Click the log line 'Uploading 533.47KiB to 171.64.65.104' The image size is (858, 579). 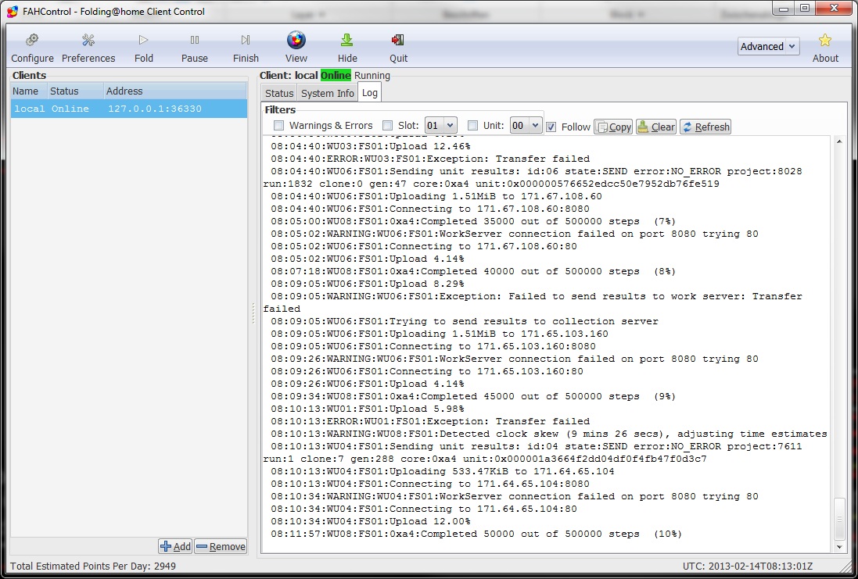[442, 471]
